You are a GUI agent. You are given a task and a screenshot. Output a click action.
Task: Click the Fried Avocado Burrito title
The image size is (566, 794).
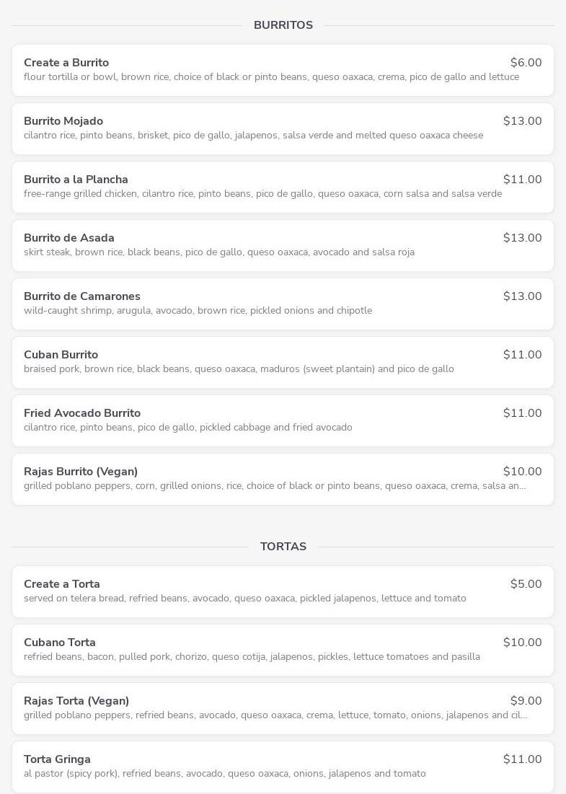point(82,413)
